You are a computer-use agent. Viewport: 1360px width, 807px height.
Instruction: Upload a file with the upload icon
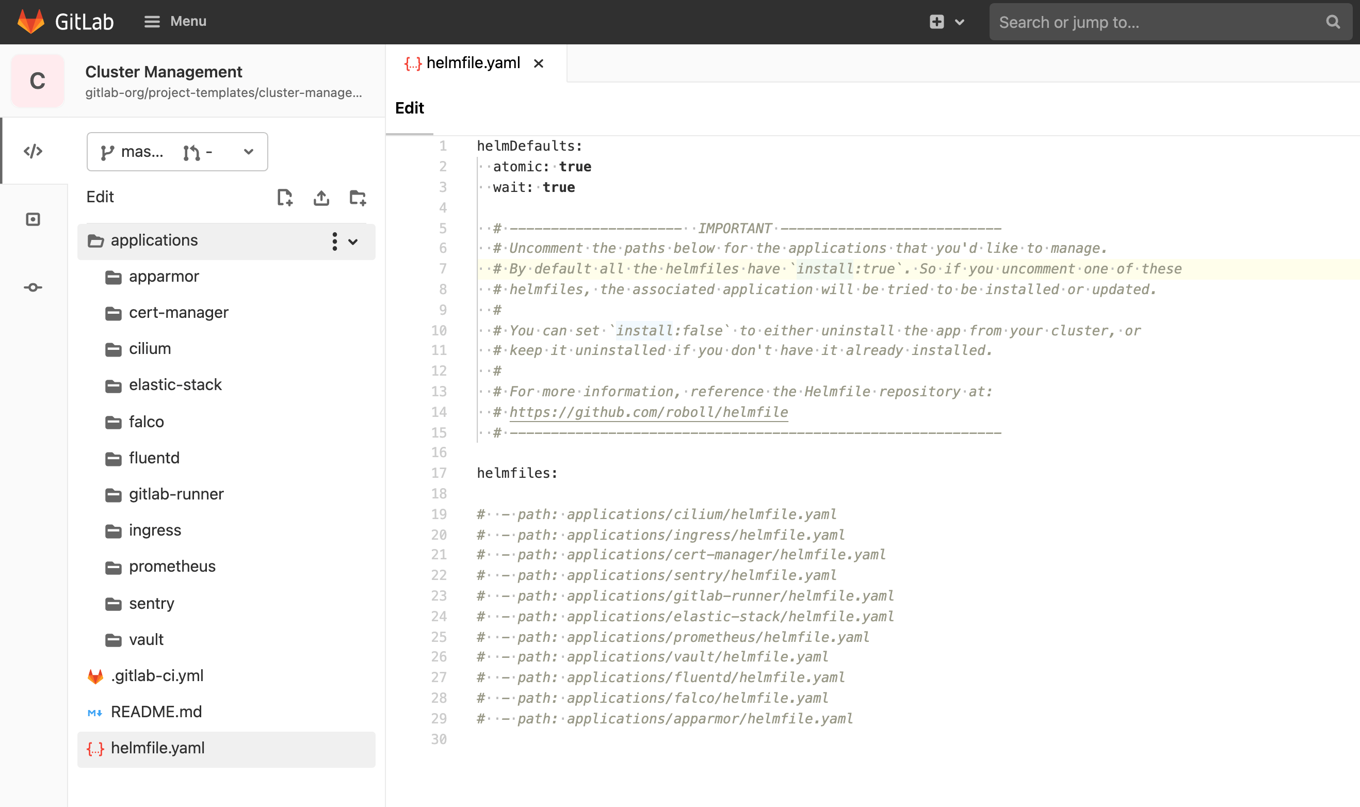coord(321,198)
